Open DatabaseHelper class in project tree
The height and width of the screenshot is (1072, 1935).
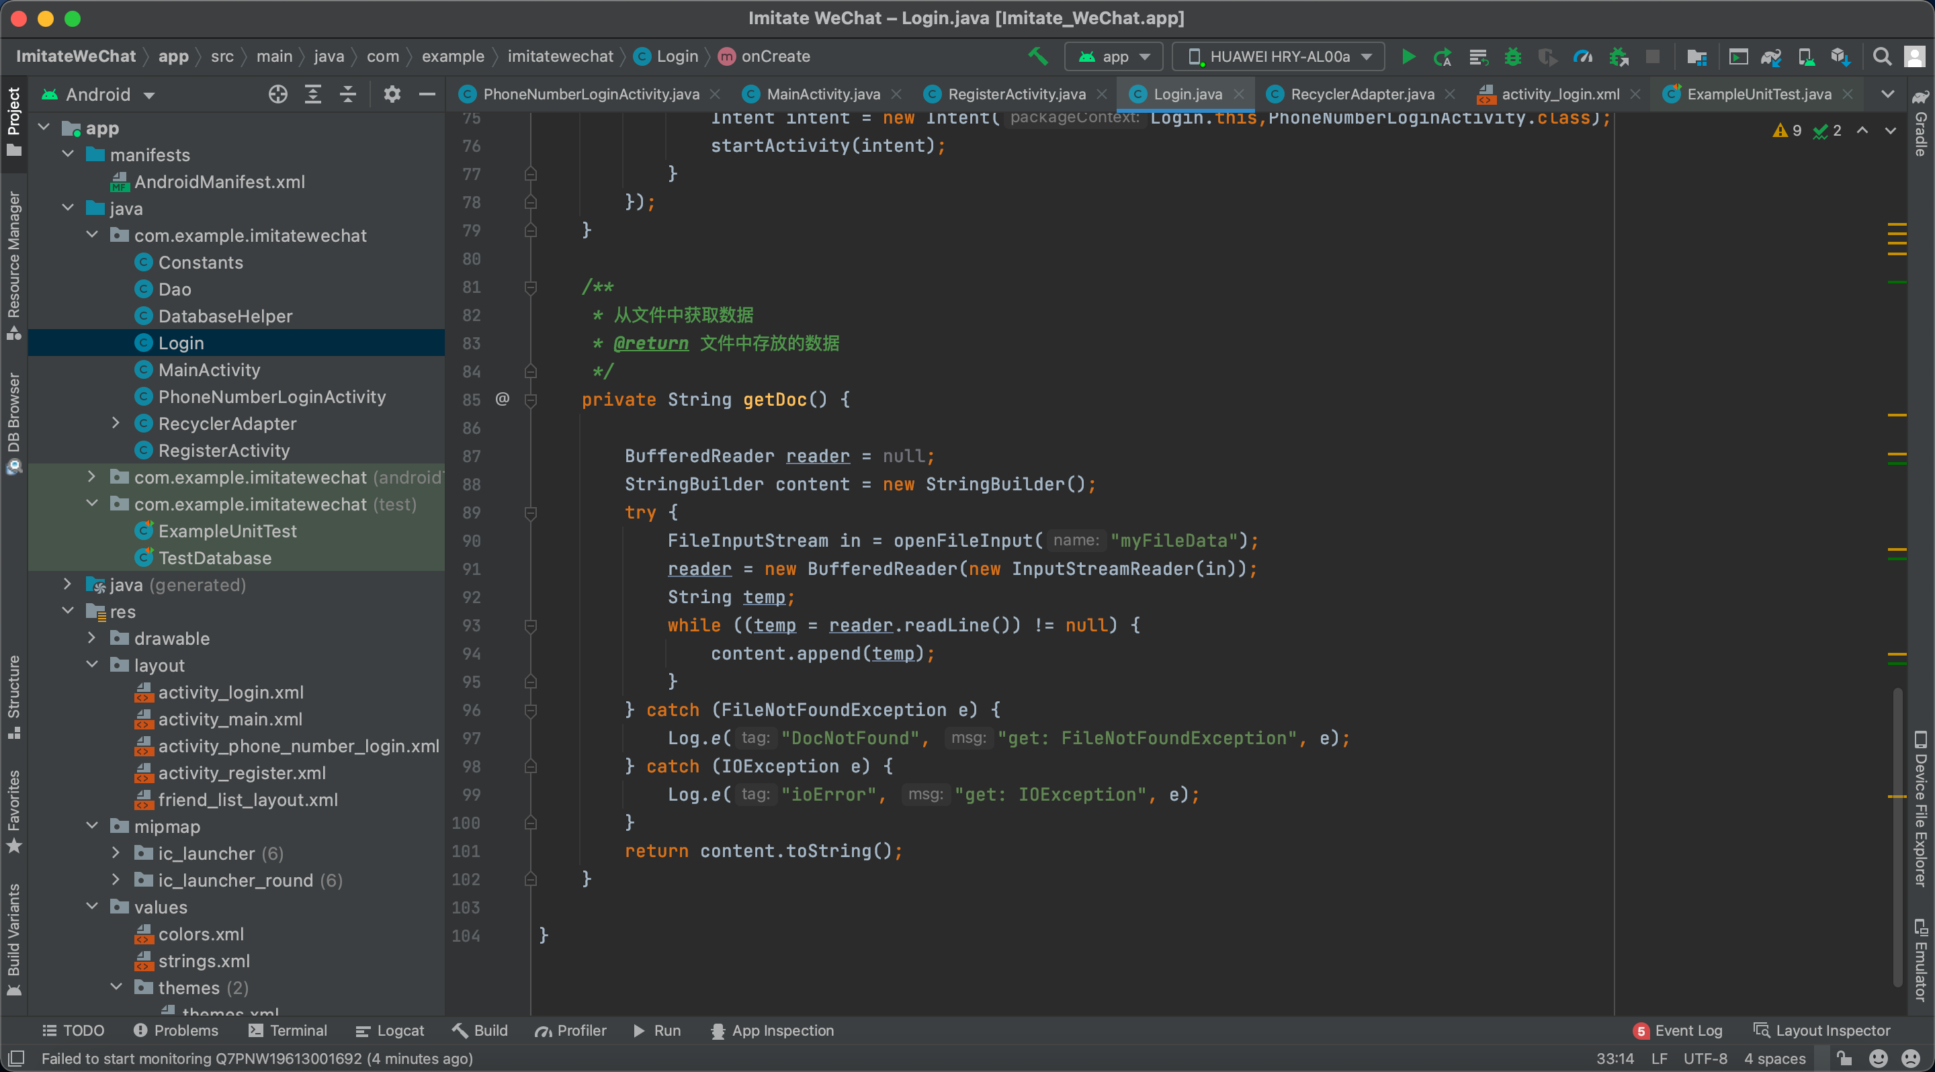(x=224, y=316)
